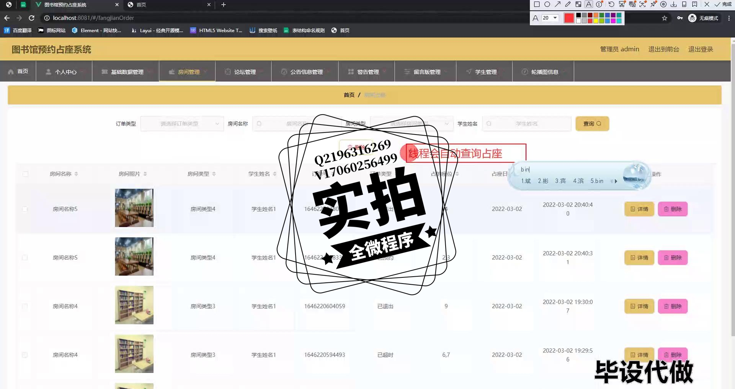Expand the 房间管理 menu
The width and height of the screenshot is (735, 389).
point(187,71)
